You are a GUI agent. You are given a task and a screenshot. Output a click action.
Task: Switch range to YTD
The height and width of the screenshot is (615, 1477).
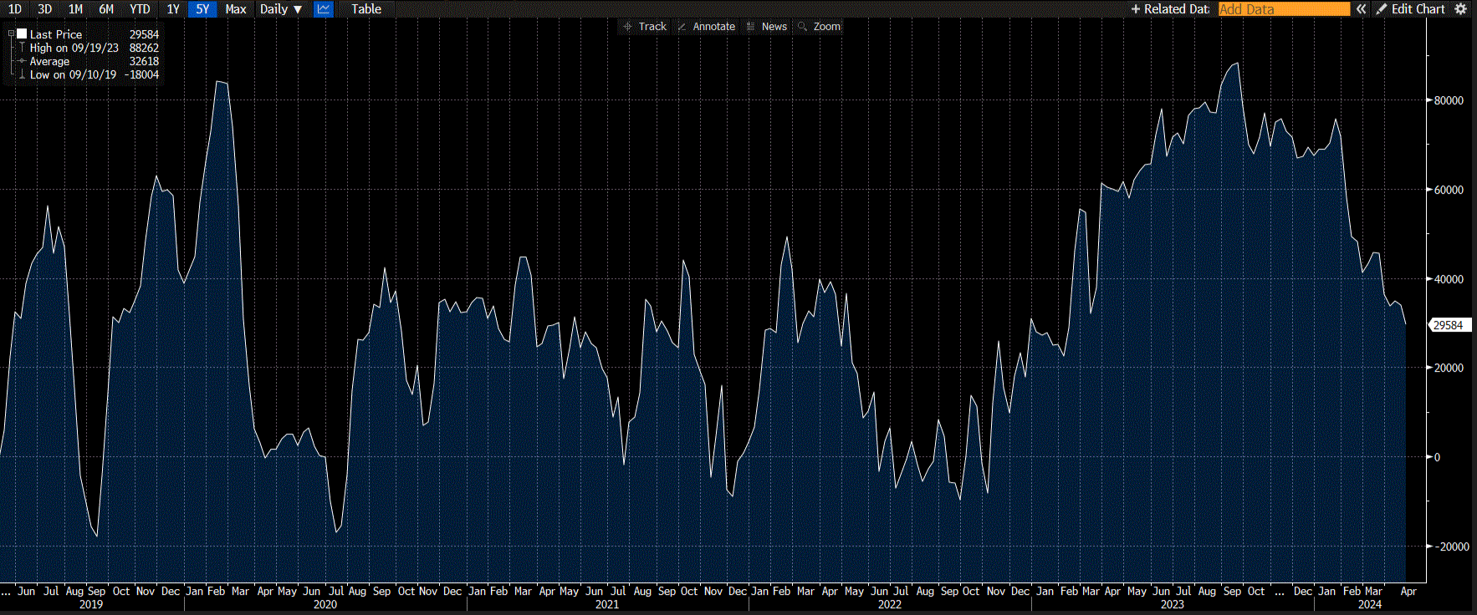[x=140, y=9]
